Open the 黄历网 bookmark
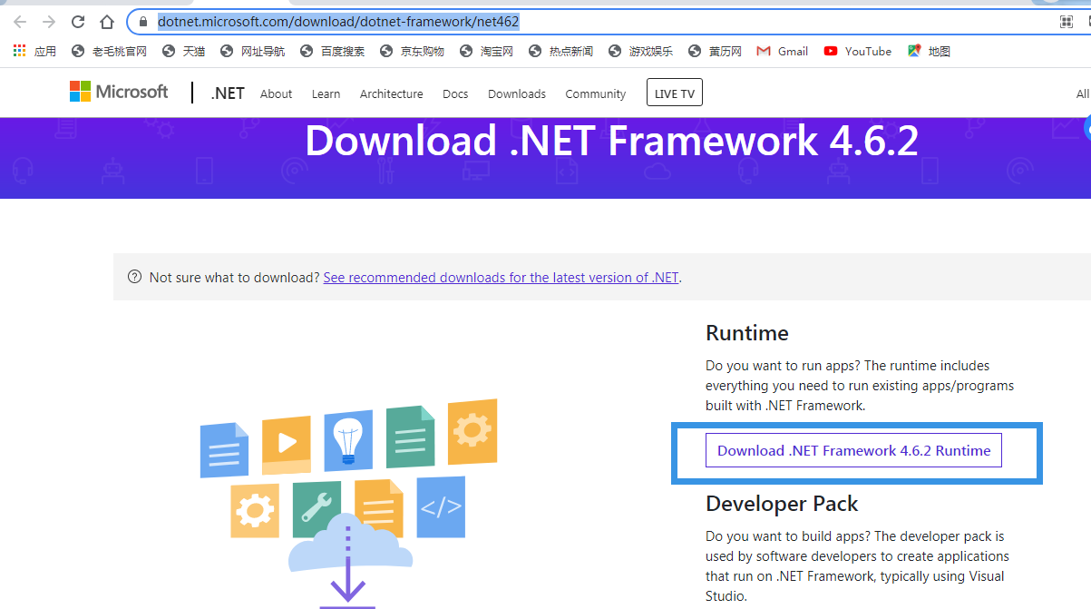Viewport: 1091px width, 609px height. click(x=715, y=52)
